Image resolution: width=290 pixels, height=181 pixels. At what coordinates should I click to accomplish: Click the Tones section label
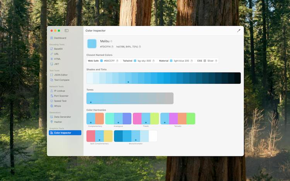pyautogui.click(x=90, y=90)
